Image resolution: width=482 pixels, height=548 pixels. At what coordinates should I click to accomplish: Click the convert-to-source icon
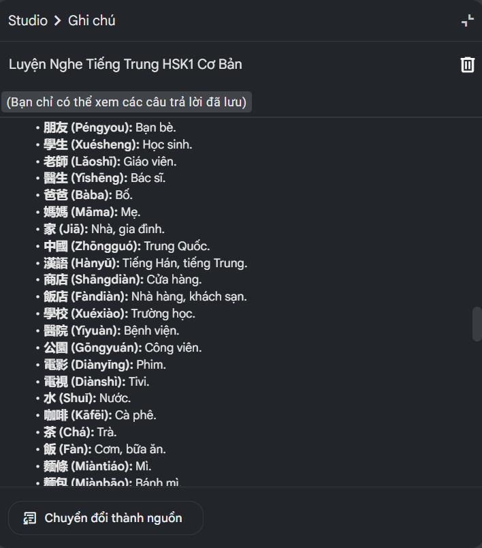(x=30, y=518)
